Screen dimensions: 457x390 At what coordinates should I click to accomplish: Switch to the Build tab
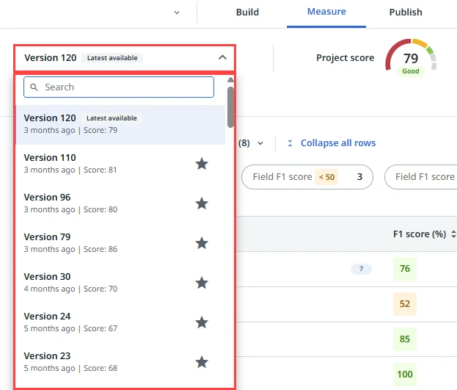[247, 12]
